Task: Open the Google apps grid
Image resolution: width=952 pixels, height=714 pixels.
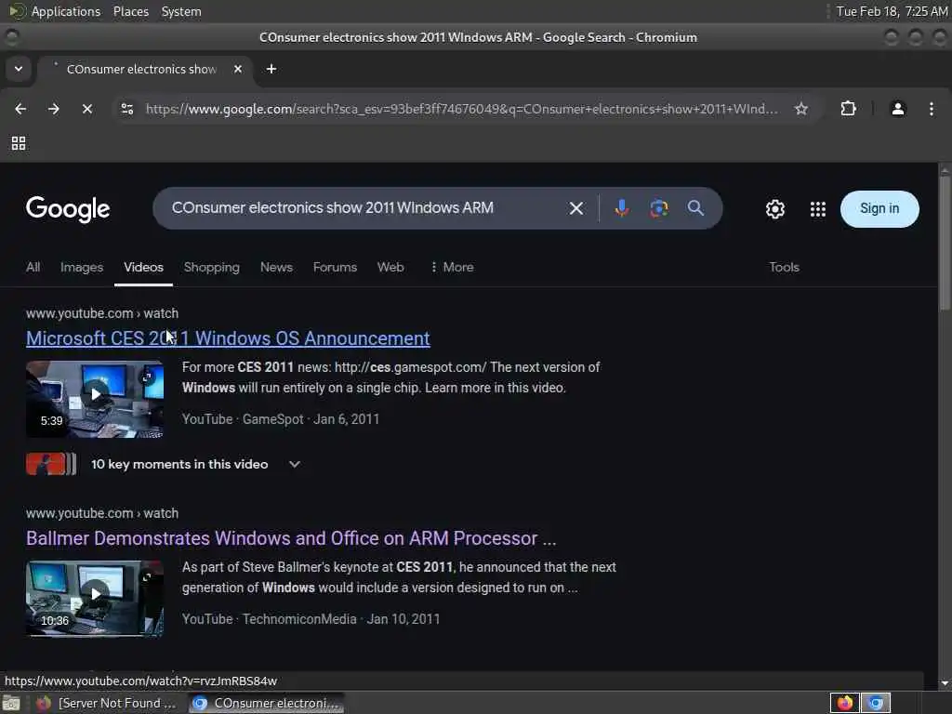Action: (818, 209)
